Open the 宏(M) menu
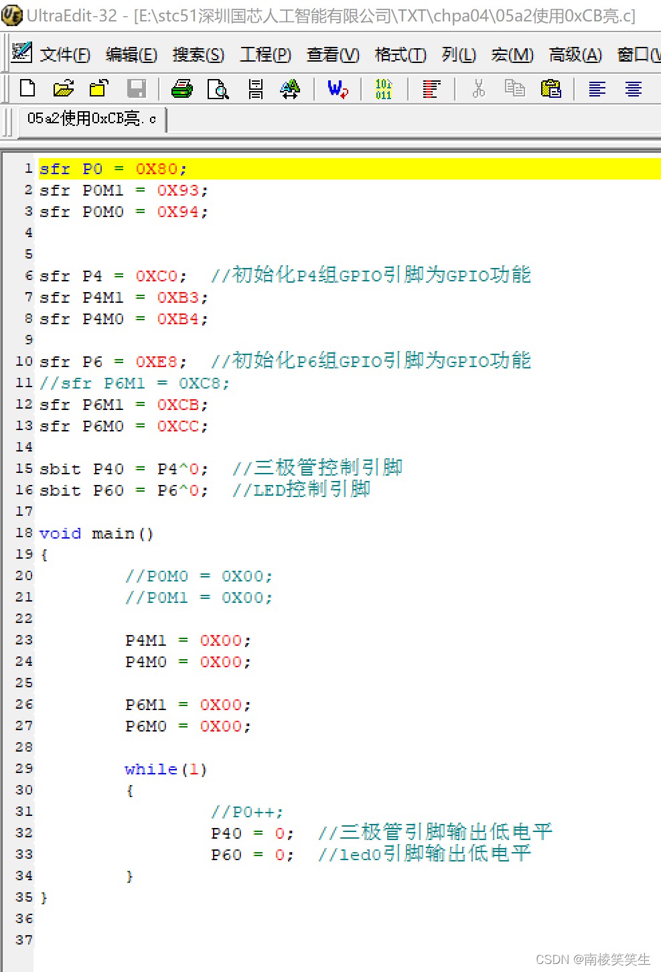The width and height of the screenshot is (661, 972). pos(512,54)
